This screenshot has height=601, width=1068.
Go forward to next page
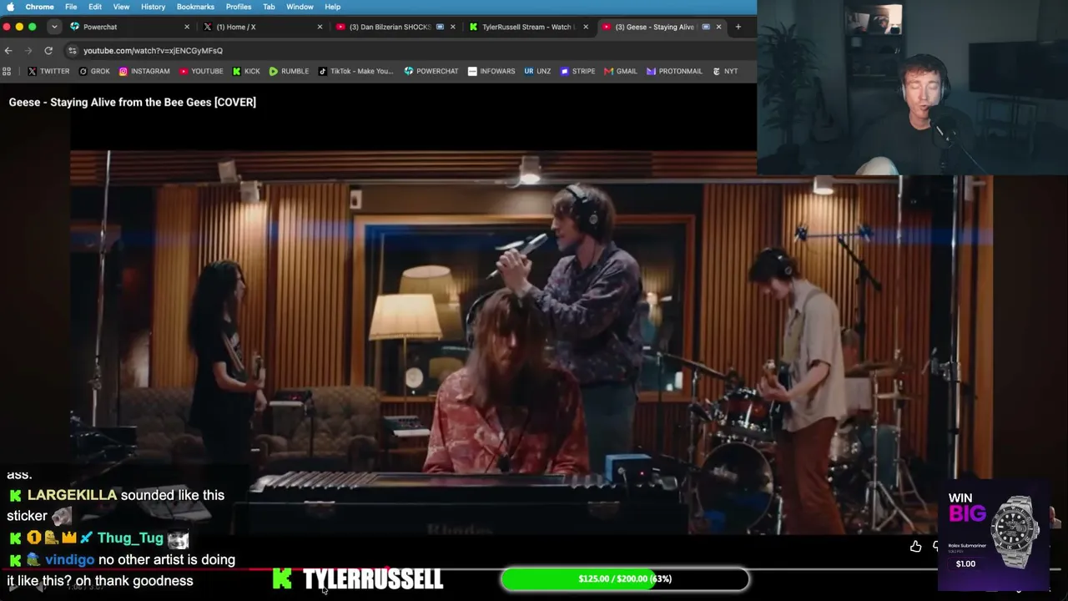click(28, 50)
